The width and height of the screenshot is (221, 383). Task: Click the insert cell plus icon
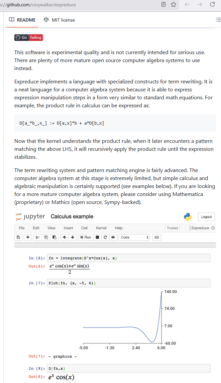(x=28, y=237)
